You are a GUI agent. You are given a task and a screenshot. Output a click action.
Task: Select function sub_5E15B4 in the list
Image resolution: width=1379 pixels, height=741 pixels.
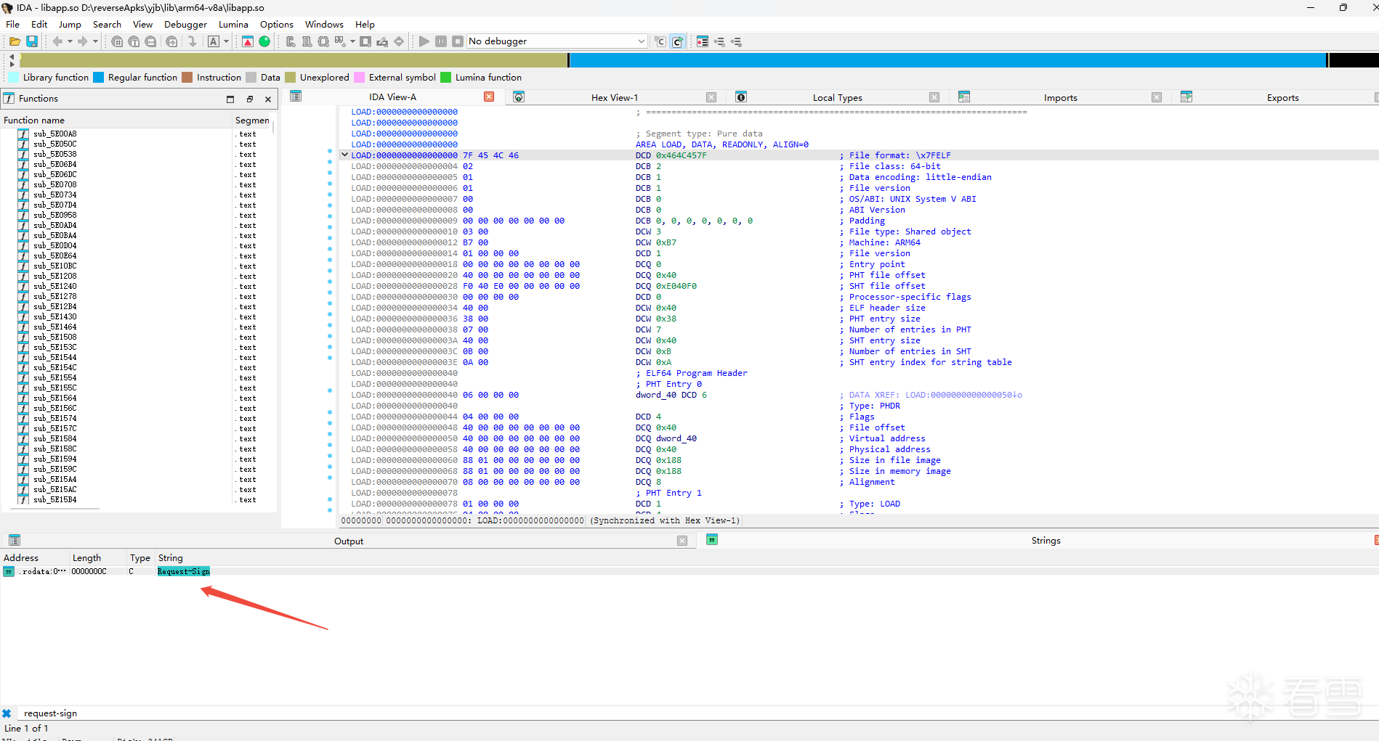coord(55,499)
